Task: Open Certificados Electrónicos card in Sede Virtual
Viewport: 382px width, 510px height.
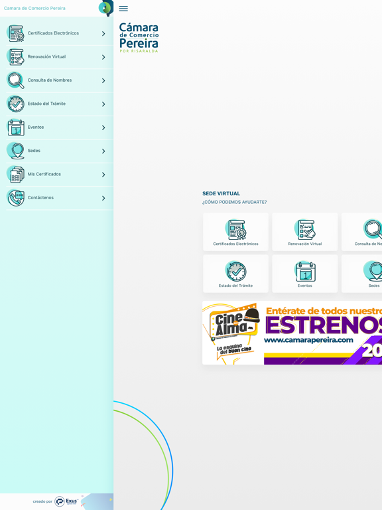Action: click(236, 232)
